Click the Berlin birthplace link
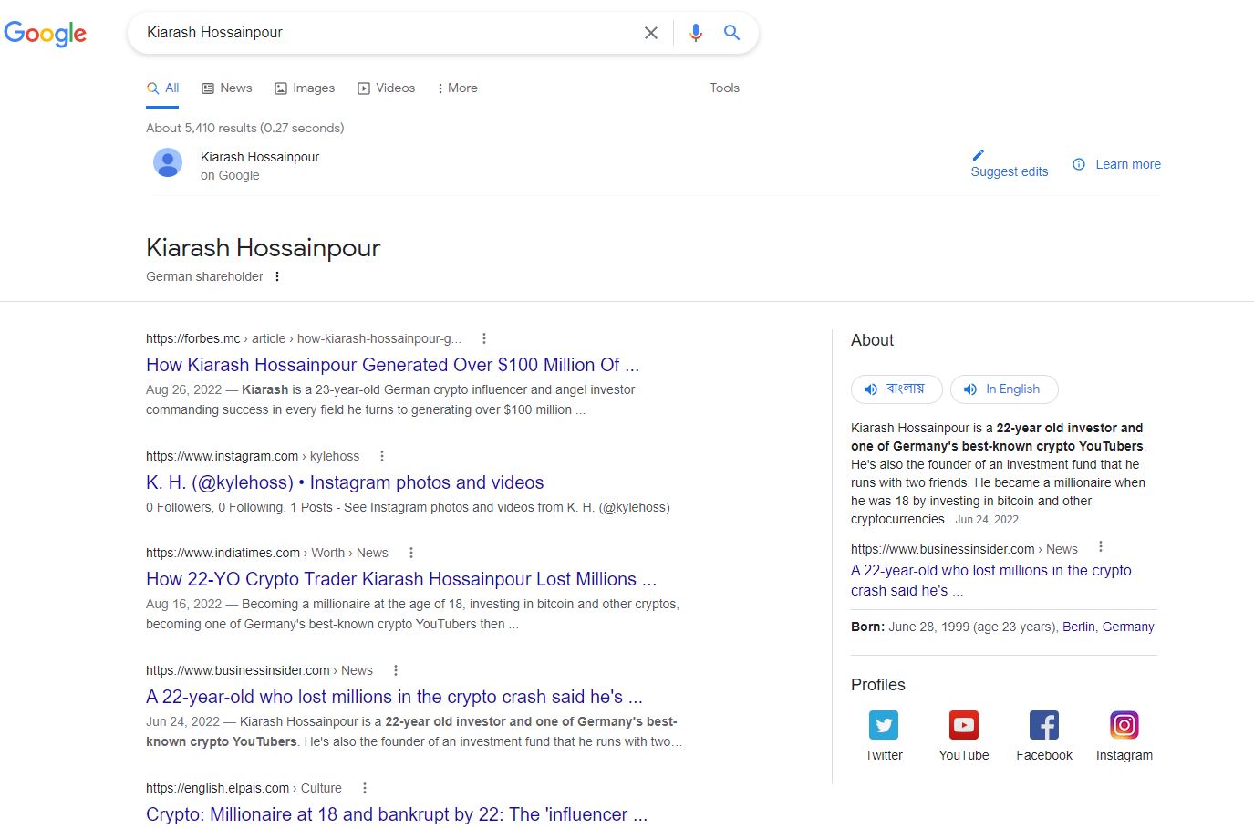 tap(1079, 627)
